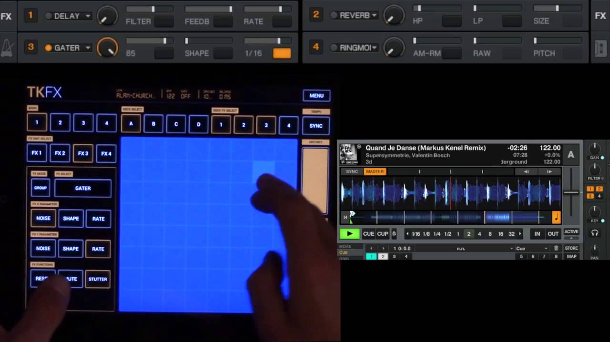Image resolution: width=610 pixels, height=342 pixels.
Task: Open the left FX panel tab
Action: [x=6, y=16]
